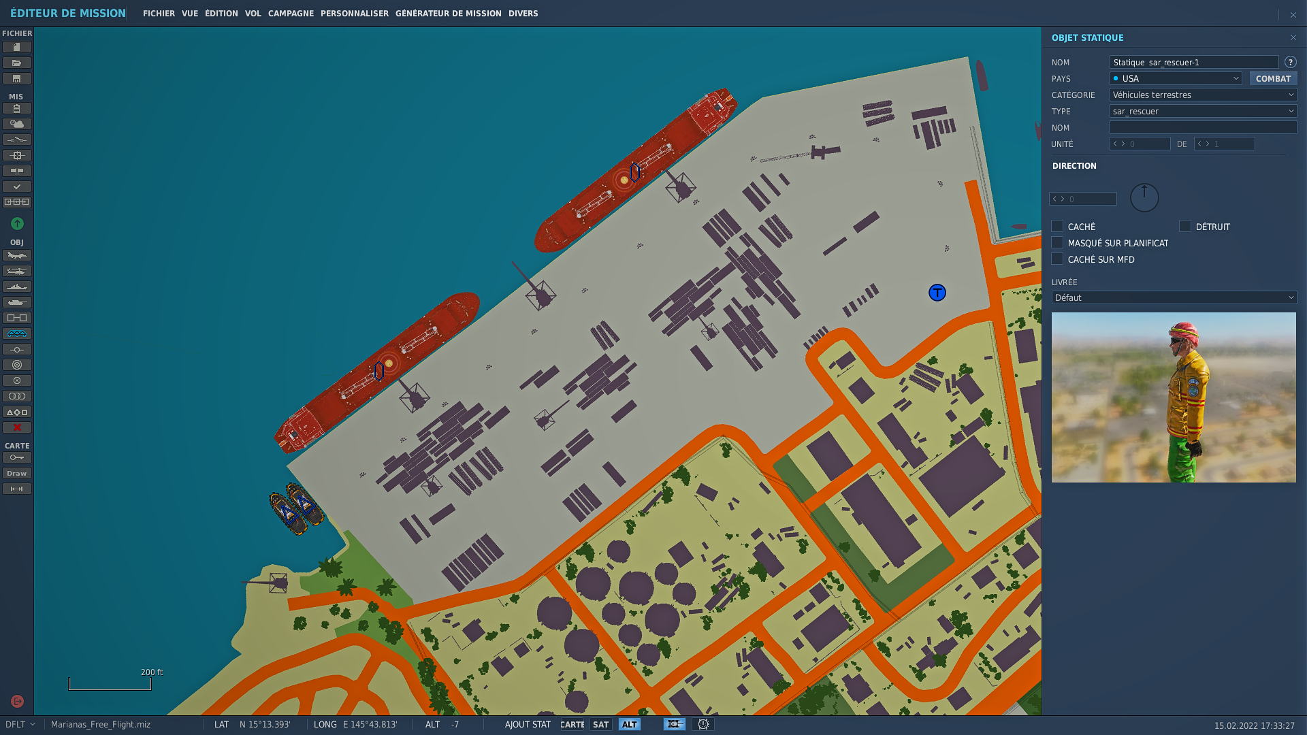The height and width of the screenshot is (735, 1307).
Task: Switch map to ALT mode
Action: pyautogui.click(x=630, y=724)
